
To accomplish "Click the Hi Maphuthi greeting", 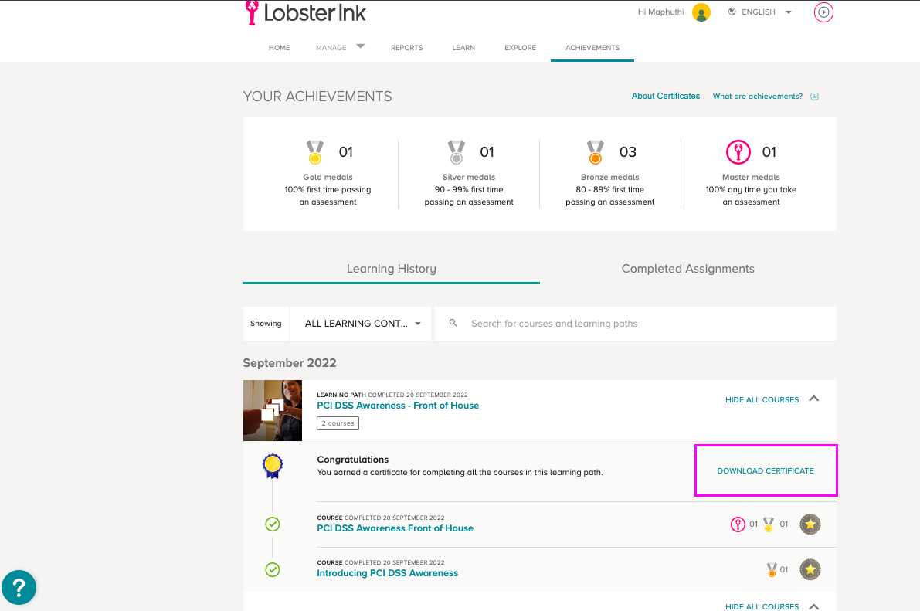I will pos(660,12).
